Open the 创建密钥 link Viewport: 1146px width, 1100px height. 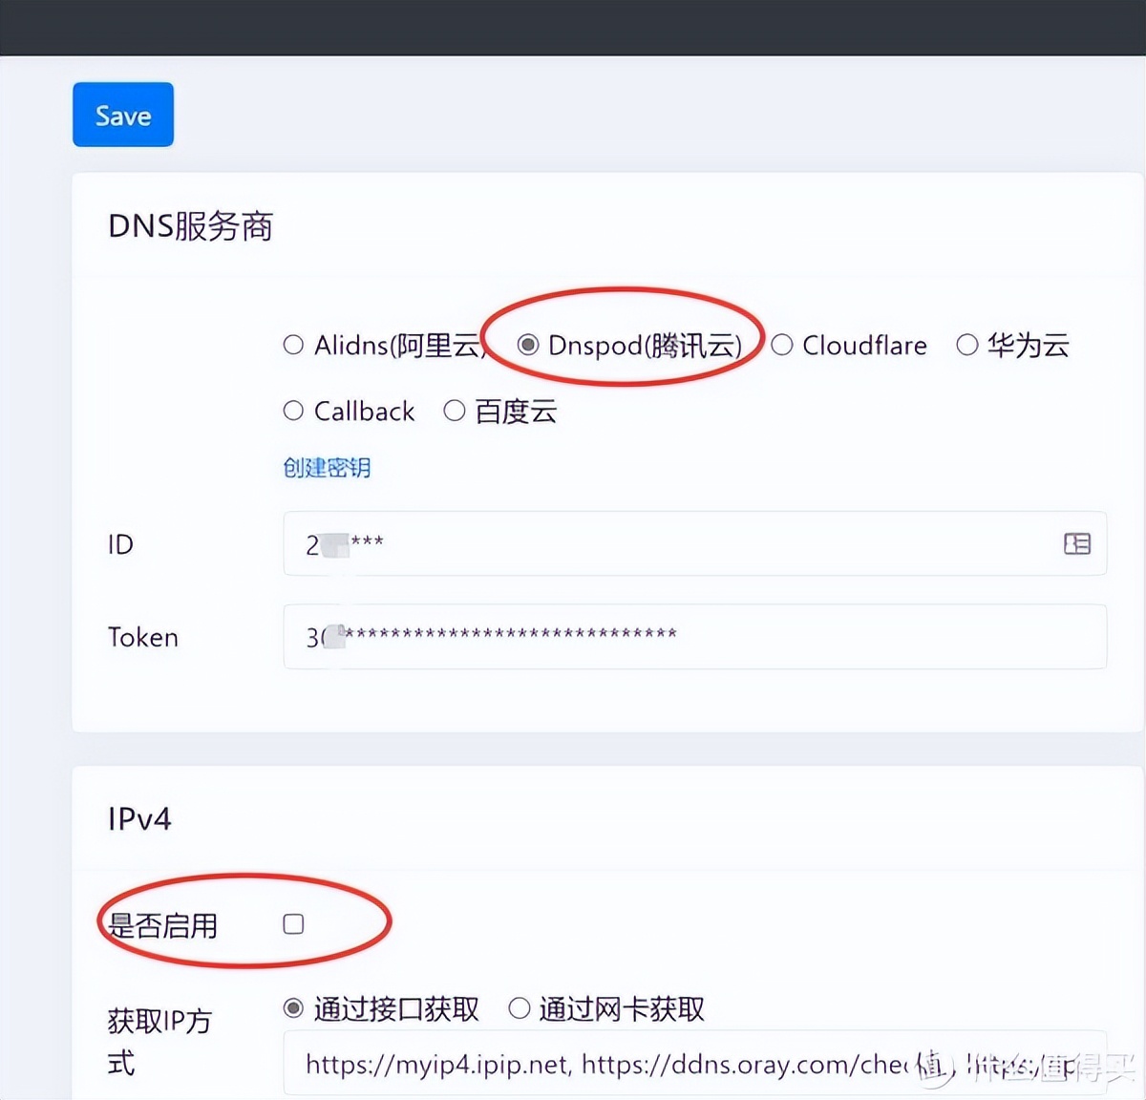tap(327, 468)
